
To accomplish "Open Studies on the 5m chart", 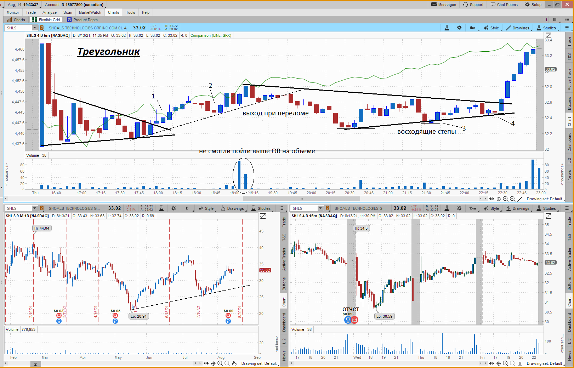I will [x=546, y=28].
